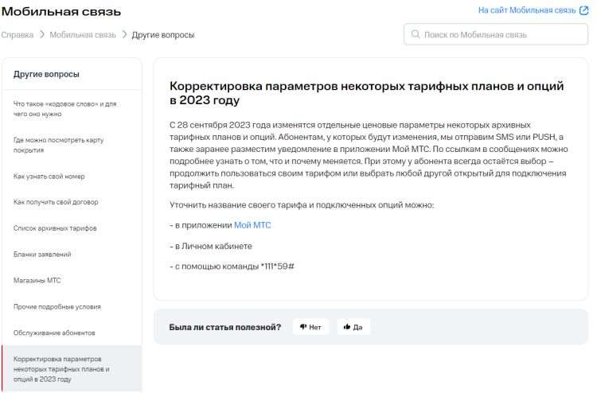Open «Где можно посмотреть карту покрытия»
Viewport: 597px width, 393px height.
[x=59, y=145]
